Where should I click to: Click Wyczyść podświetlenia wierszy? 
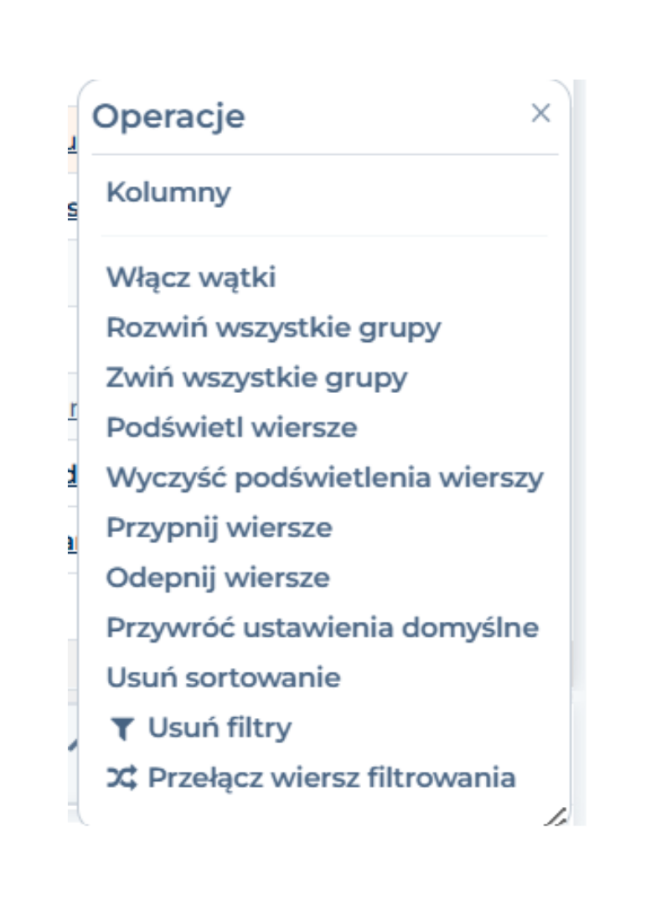pos(325,478)
